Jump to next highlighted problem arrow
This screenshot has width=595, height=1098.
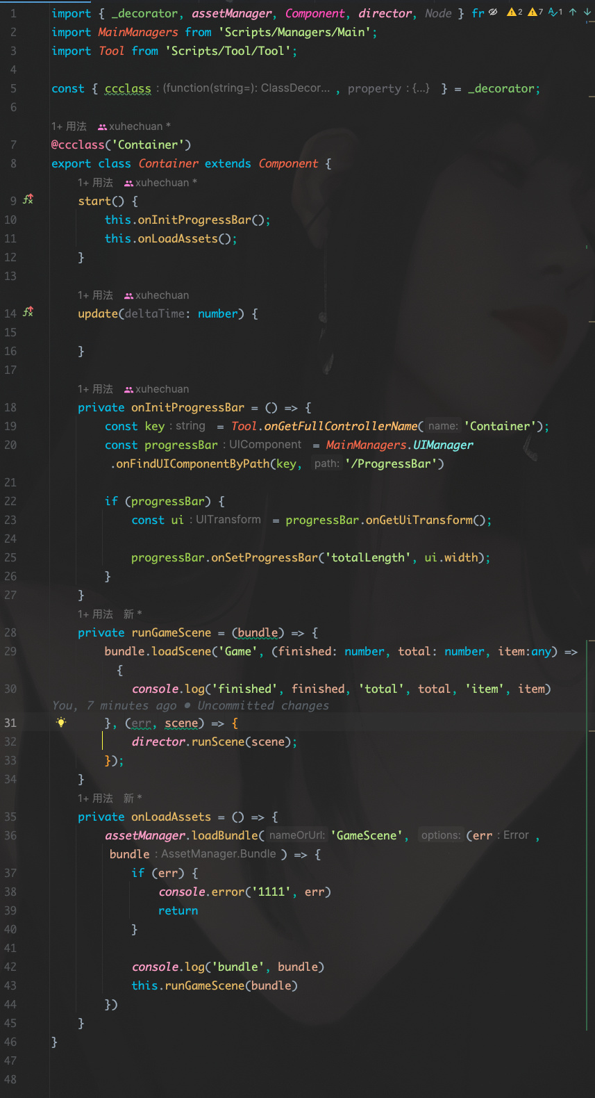pyautogui.click(x=587, y=12)
